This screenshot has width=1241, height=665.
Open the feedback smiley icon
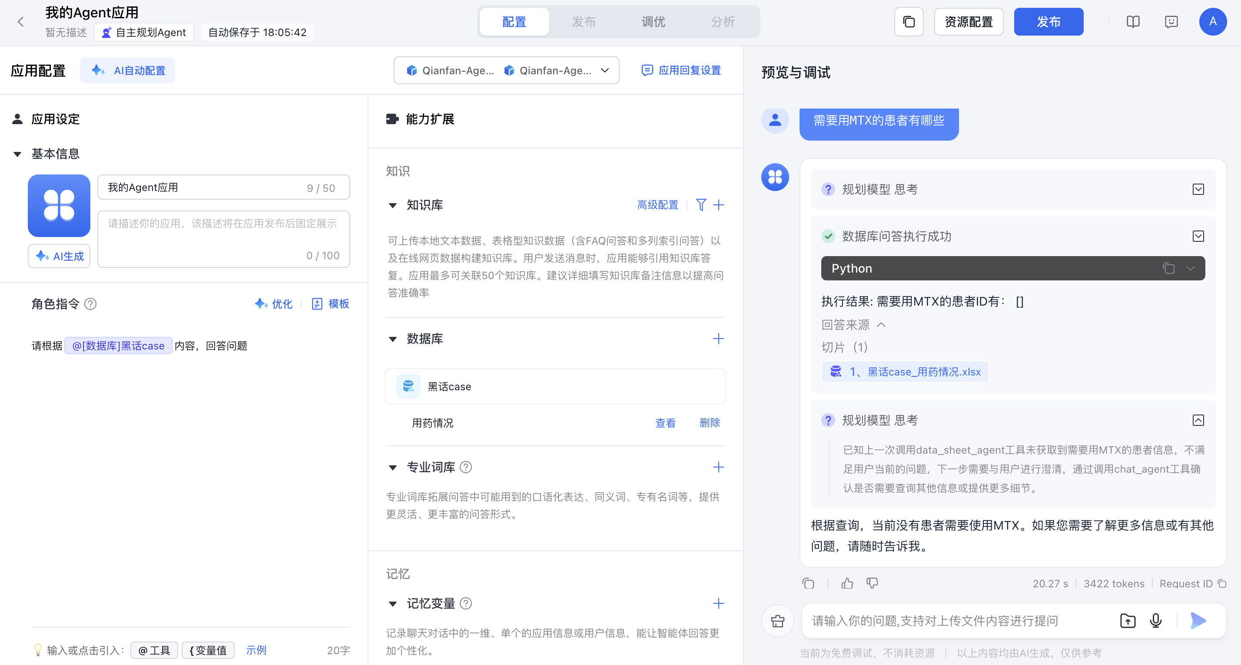(x=1171, y=22)
